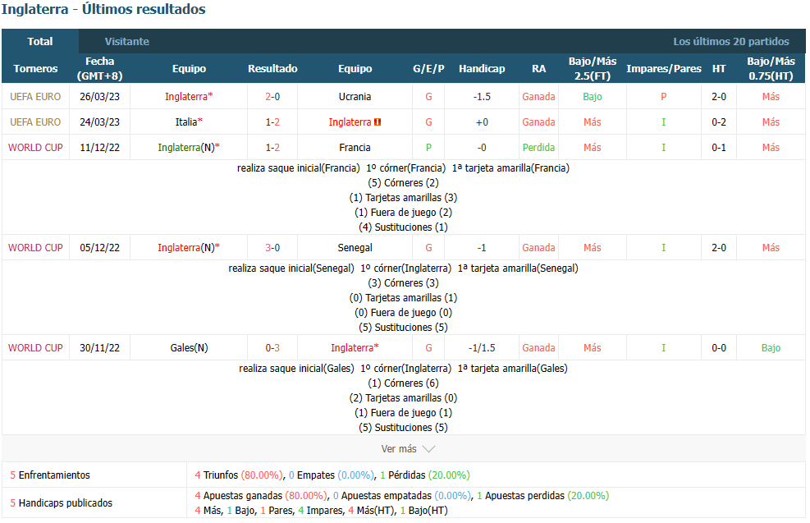Click the Bajo/Más 0.75(HT) column header
This screenshot has width=810, height=523.
point(771,68)
